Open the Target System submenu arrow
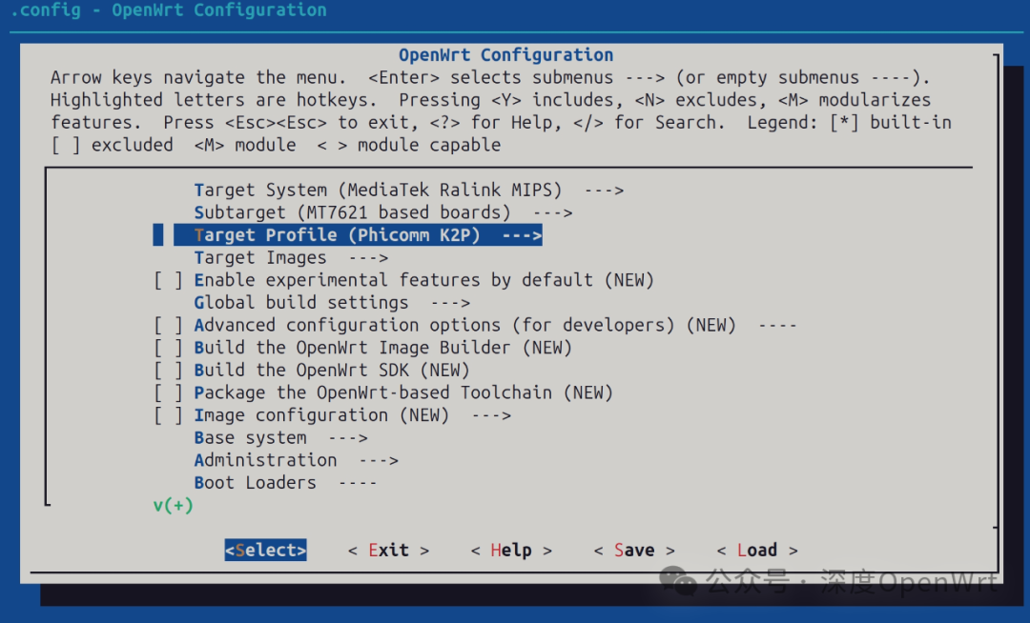The width and height of the screenshot is (1030, 623). pos(604,191)
